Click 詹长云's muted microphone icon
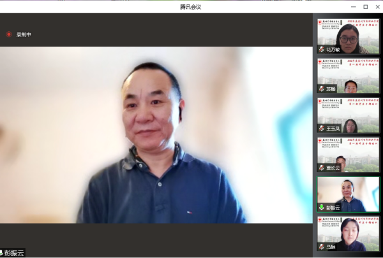 pyautogui.click(x=322, y=168)
